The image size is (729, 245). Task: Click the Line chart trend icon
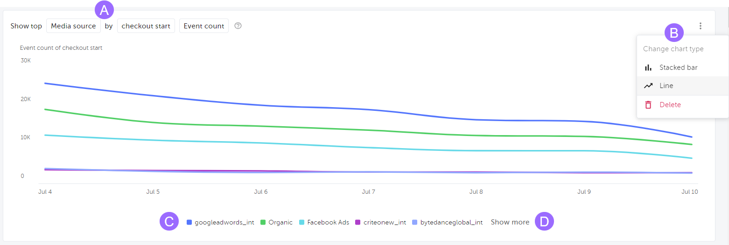648,86
